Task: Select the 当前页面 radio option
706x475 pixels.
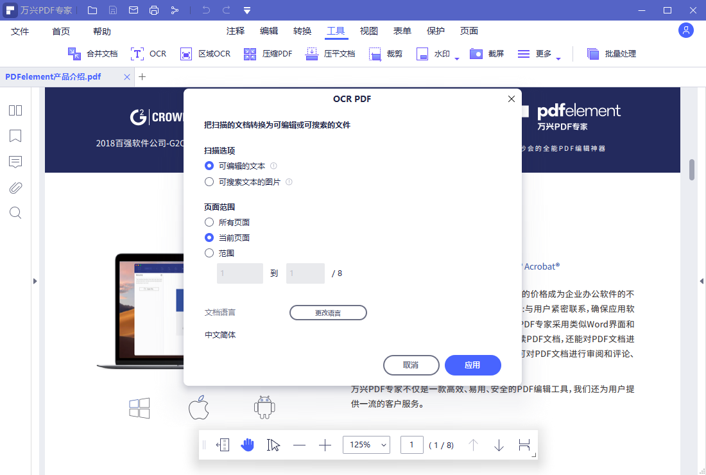Action: pos(209,237)
